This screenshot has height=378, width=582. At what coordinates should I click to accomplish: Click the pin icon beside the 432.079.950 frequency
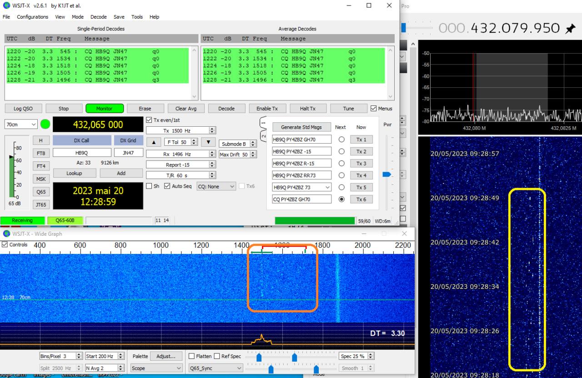point(570,29)
